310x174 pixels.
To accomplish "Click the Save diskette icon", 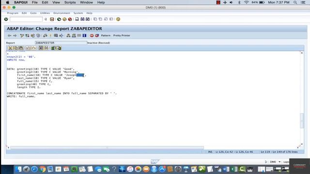I will pos(52,19).
